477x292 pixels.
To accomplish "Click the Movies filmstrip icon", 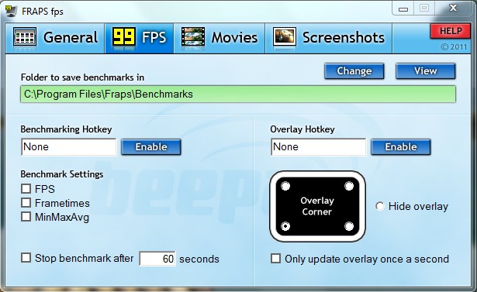I will [x=193, y=37].
